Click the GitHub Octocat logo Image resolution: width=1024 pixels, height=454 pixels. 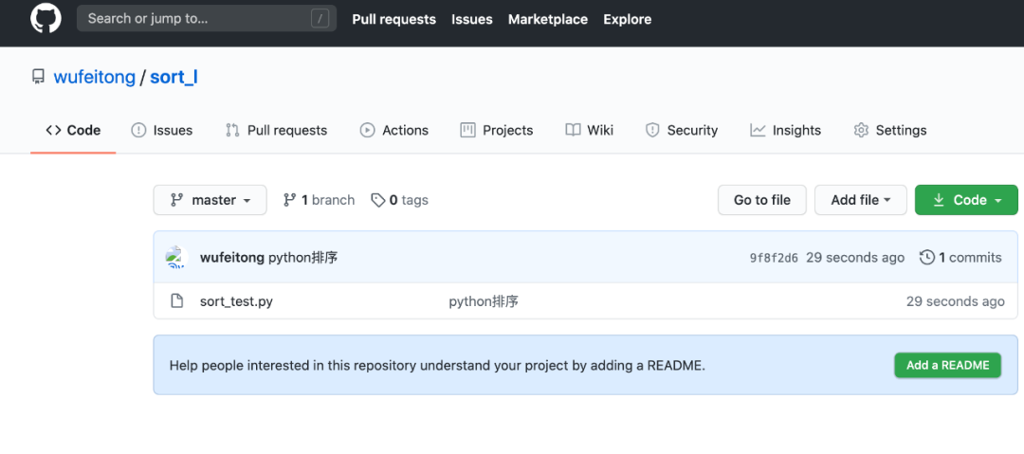[46, 19]
